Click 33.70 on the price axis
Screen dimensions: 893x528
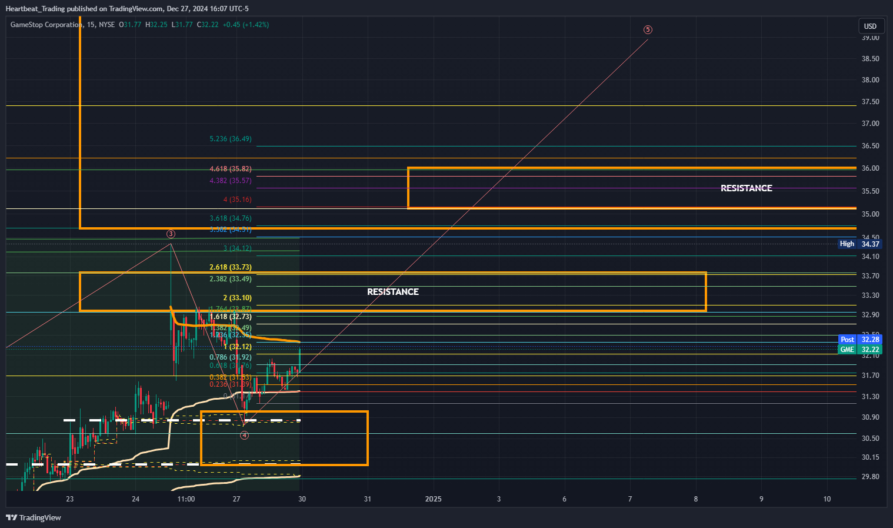pyautogui.click(x=870, y=276)
